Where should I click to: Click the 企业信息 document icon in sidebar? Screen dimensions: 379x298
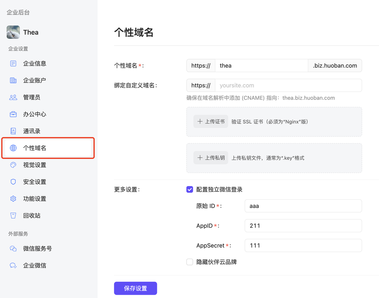[13, 64]
